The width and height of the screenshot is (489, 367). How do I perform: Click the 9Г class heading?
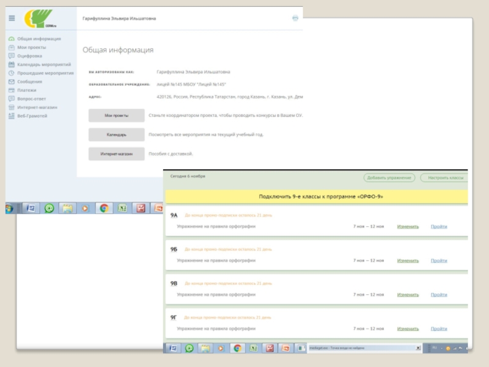click(174, 317)
